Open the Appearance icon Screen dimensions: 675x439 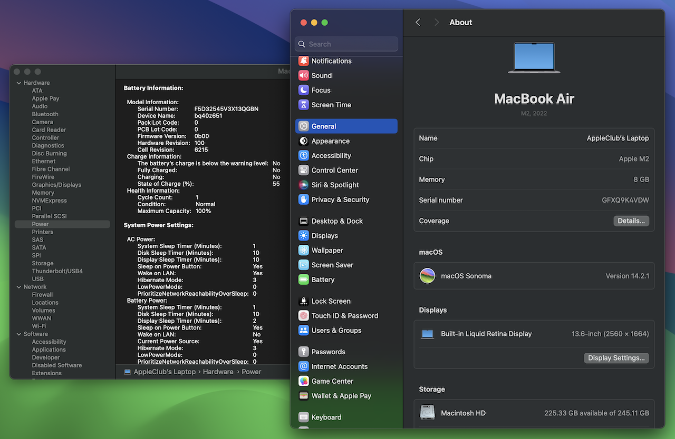(x=303, y=141)
